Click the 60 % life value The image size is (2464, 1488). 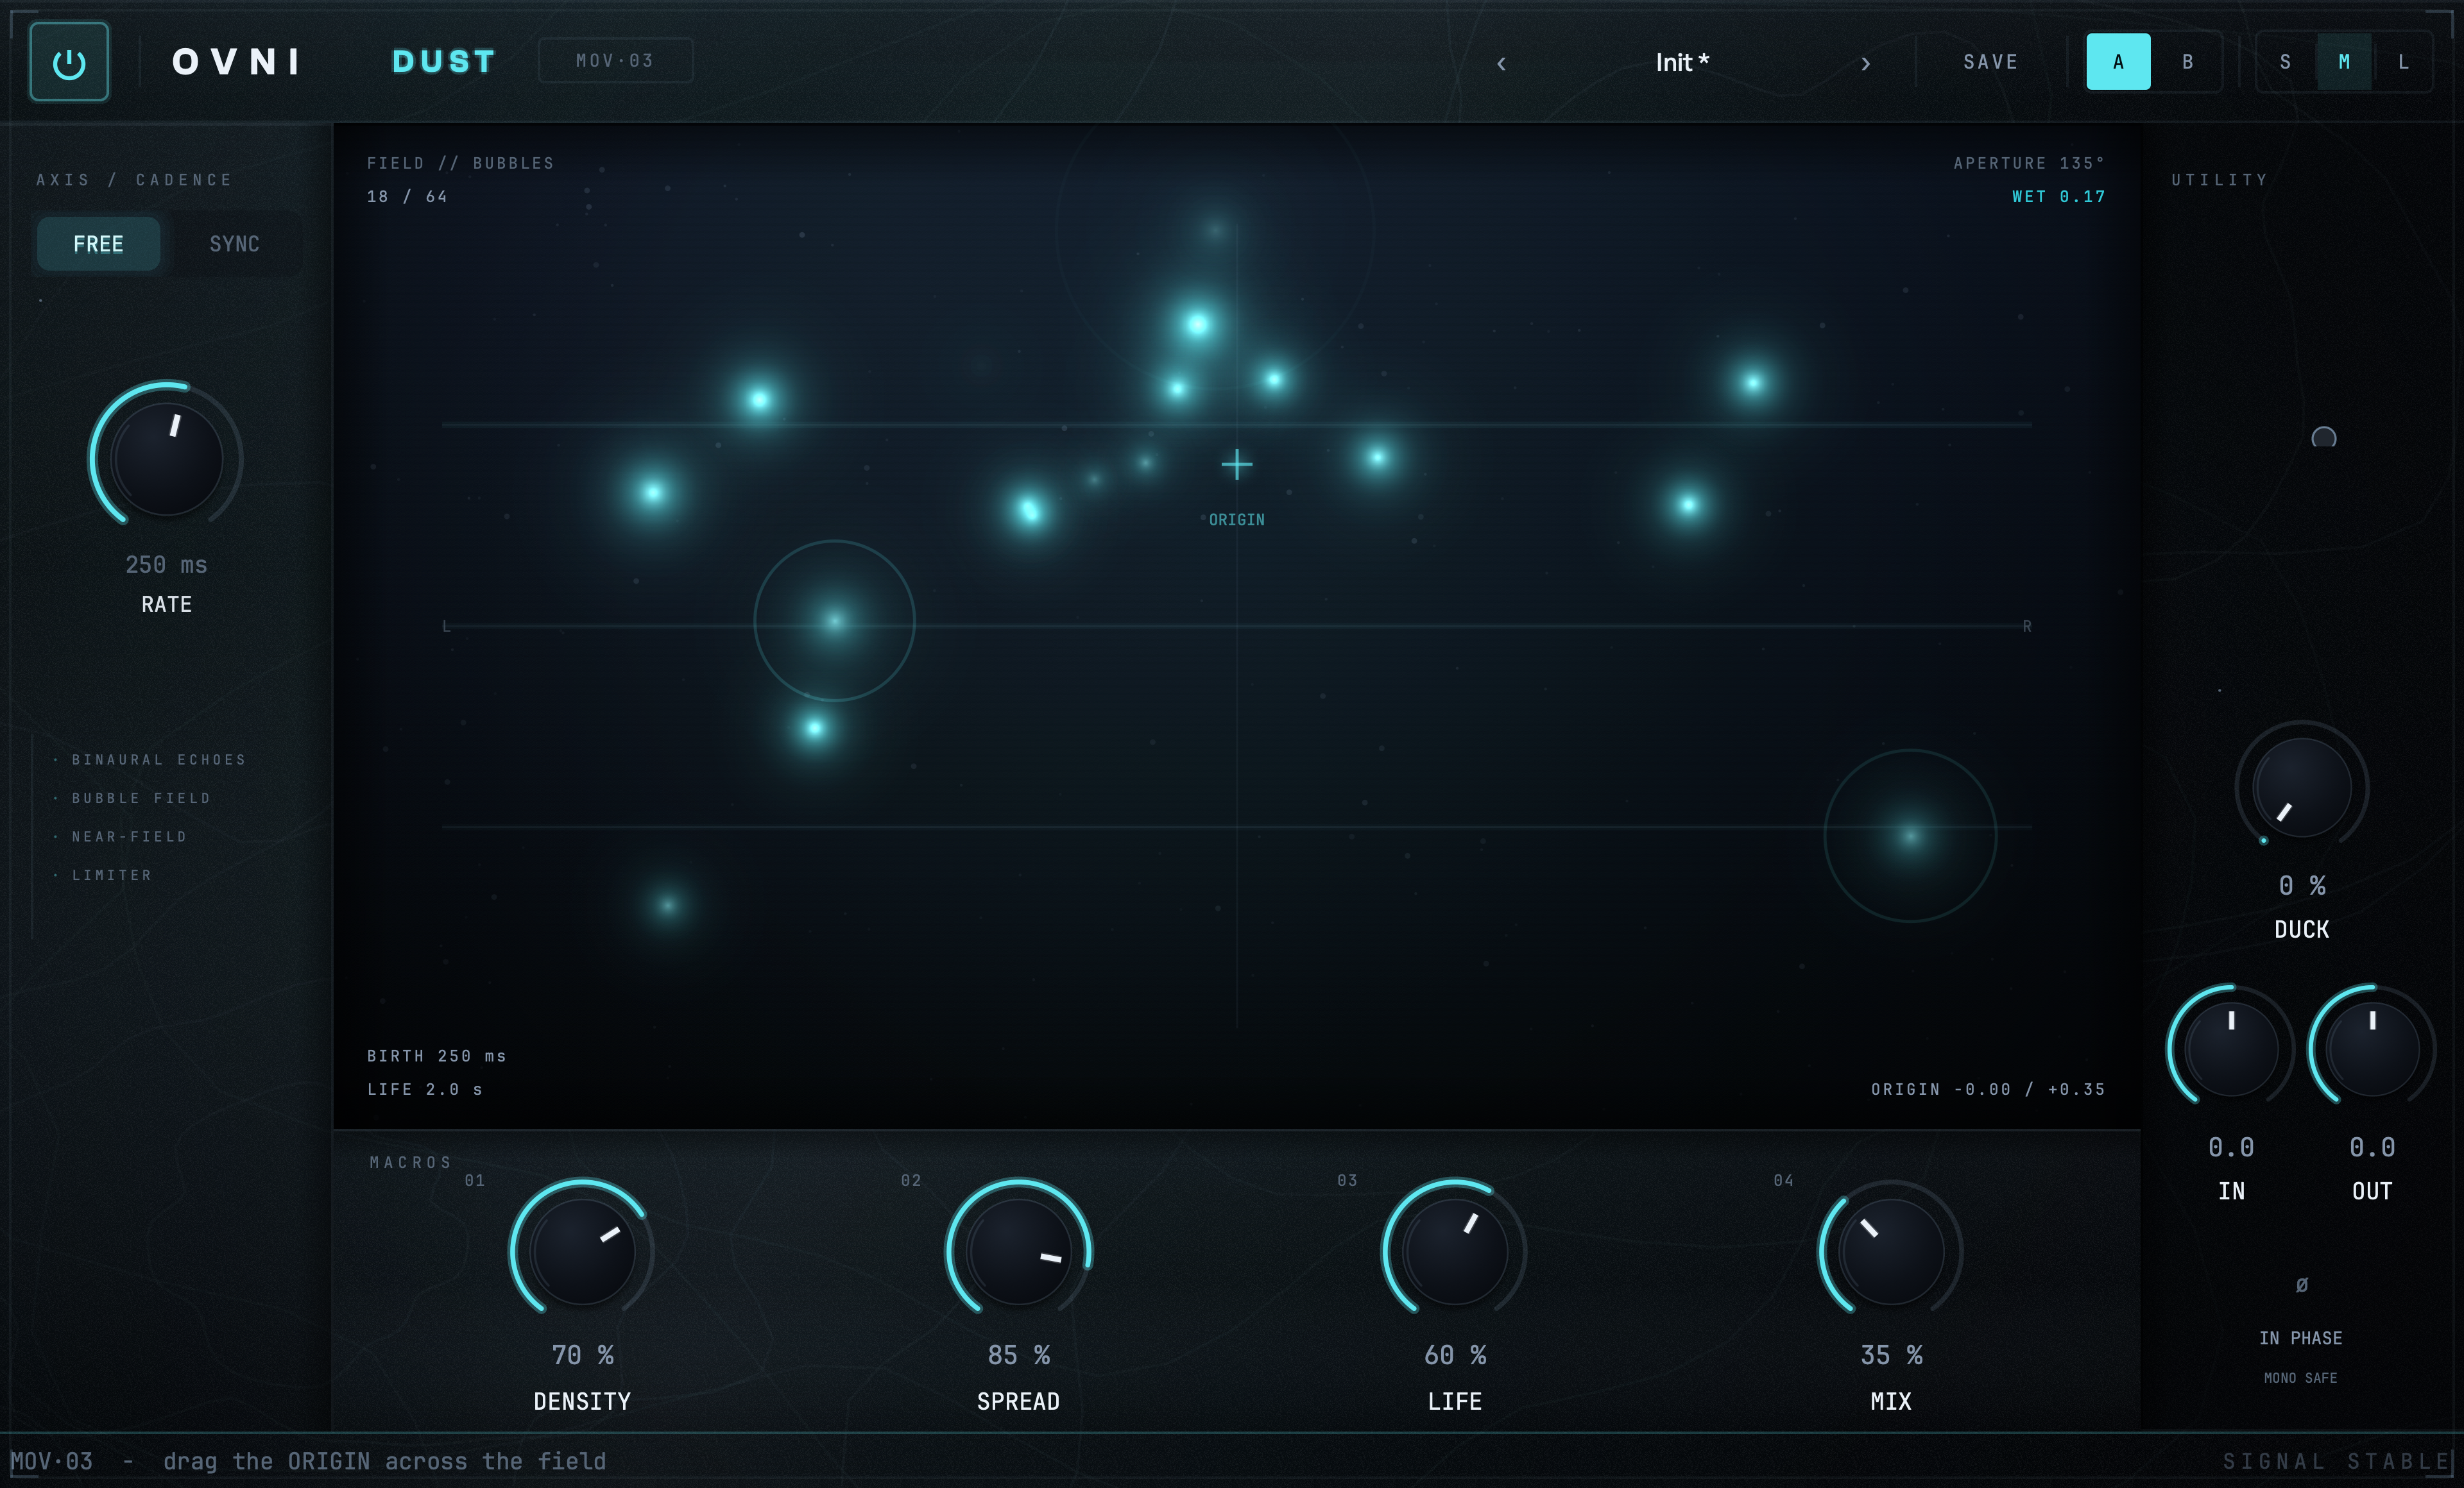1455,1356
